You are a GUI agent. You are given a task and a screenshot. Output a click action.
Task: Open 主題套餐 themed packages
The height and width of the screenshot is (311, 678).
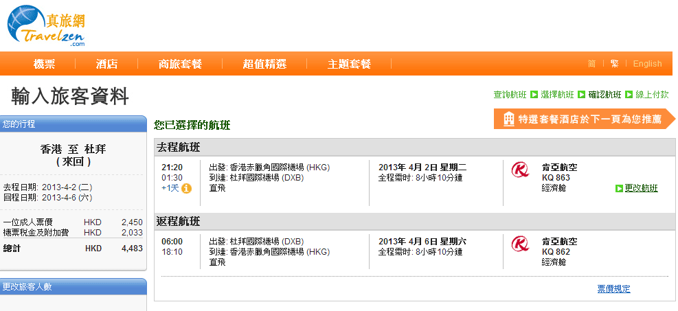click(x=349, y=64)
